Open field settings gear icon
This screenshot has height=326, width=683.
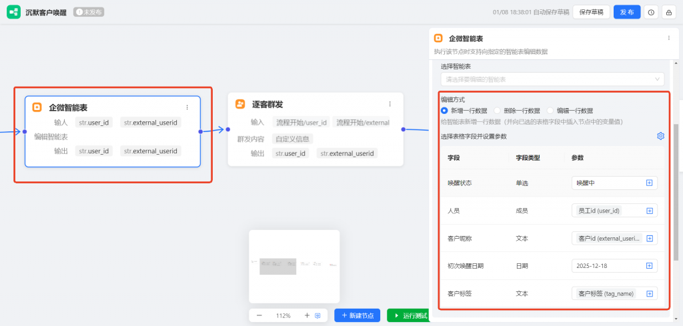[x=660, y=136]
